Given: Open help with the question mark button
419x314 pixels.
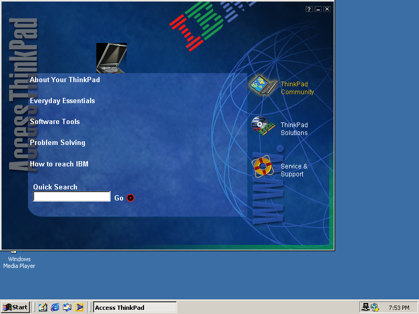Looking at the screenshot, I should coord(309,9).
